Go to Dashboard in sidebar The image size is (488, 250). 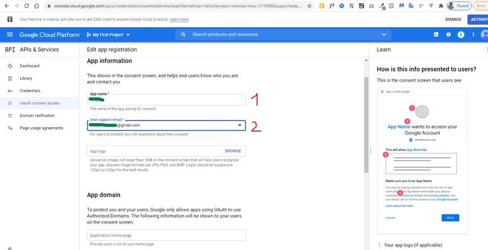(x=30, y=66)
